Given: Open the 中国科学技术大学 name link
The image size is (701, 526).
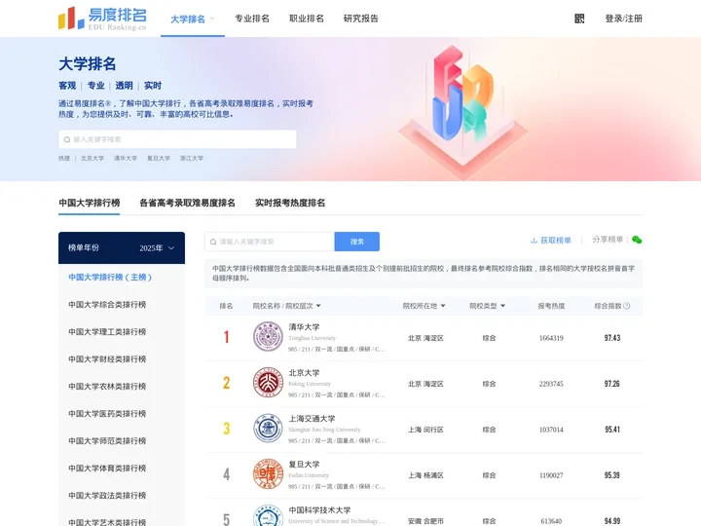Looking at the screenshot, I should pos(319,509).
